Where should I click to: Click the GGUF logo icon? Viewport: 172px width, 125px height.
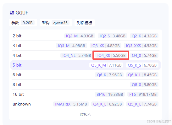(12, 13)
